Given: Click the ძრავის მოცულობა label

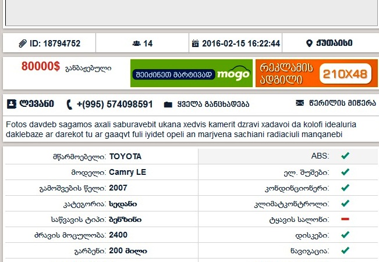Looking at the screenshot, I should click(70, 235).
